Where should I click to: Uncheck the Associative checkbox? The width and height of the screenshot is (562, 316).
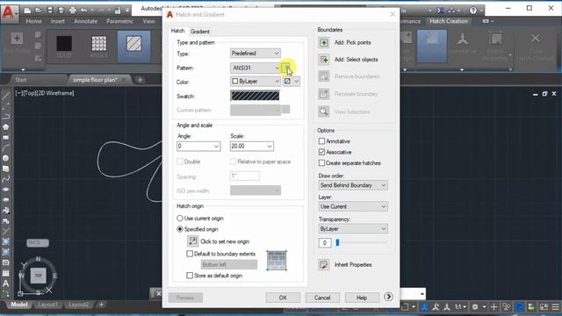click(321, 152)
